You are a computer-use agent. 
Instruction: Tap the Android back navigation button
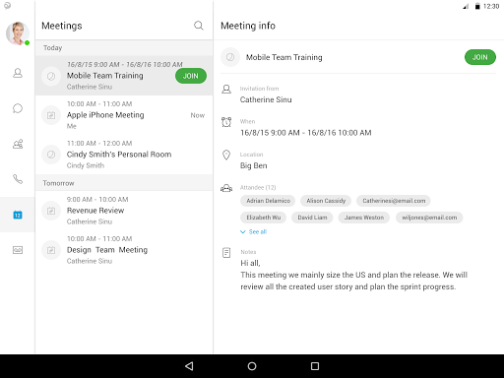[x=189, y=366]
